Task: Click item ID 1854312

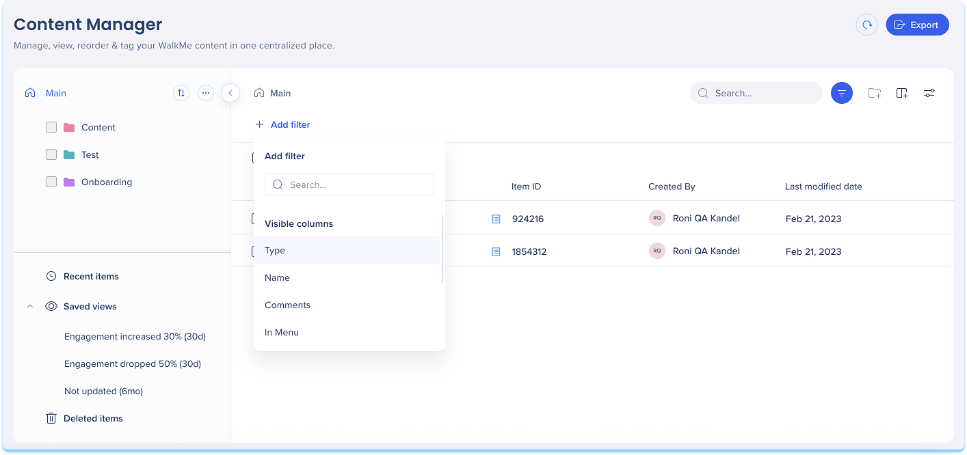Action: click(x=529, y=251)
